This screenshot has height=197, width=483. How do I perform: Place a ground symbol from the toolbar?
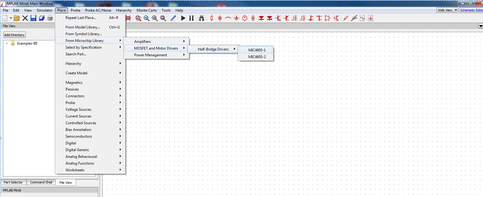236,18
